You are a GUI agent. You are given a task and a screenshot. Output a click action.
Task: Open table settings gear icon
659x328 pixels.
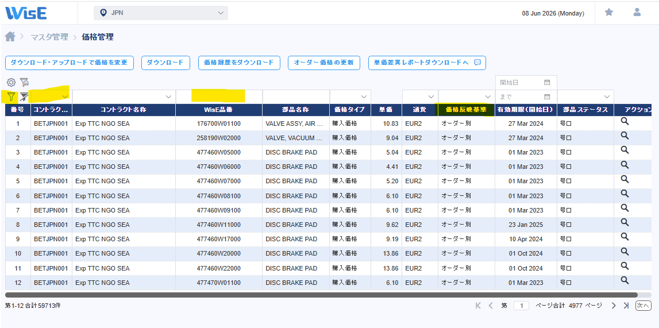tap(11, 82)
